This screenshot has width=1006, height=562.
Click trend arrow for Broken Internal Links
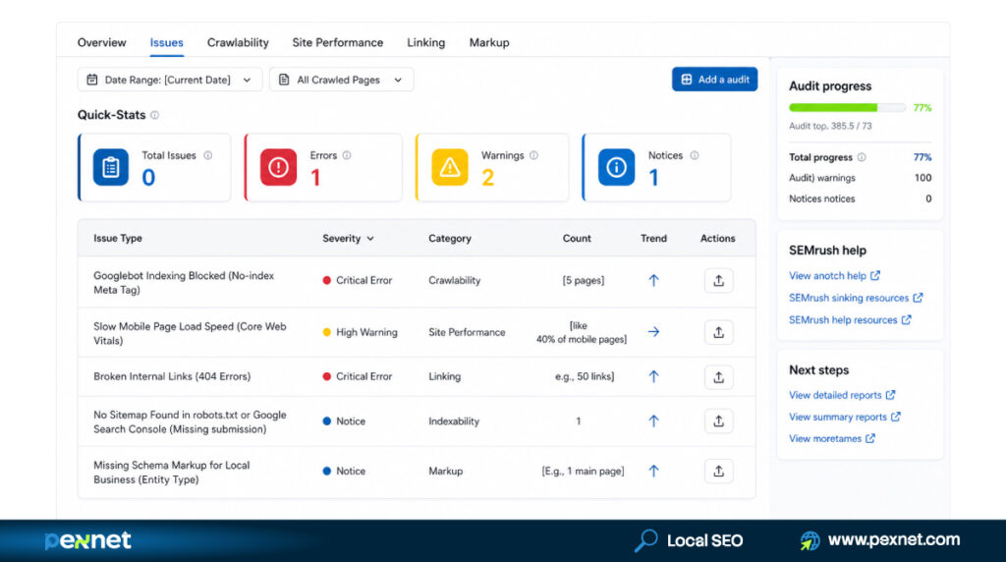(x=653, y=376)
